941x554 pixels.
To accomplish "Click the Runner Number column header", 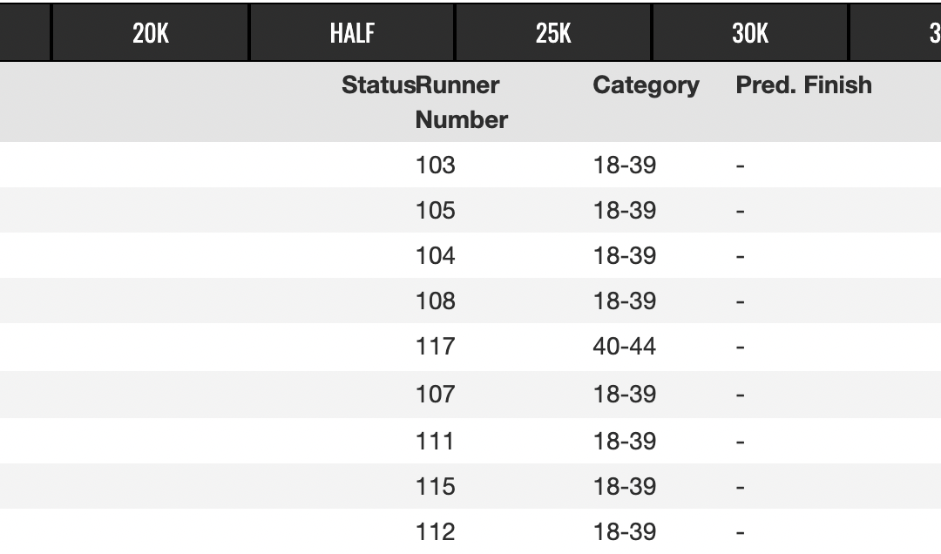I will (460, 103).
